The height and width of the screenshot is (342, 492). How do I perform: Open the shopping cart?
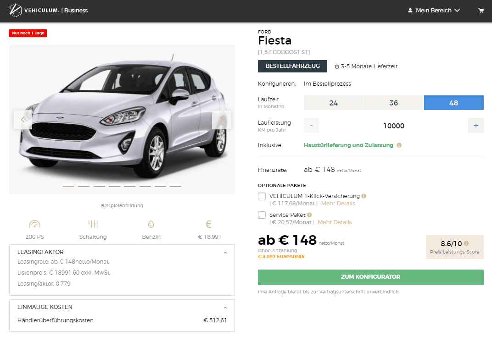click(481, 11)
